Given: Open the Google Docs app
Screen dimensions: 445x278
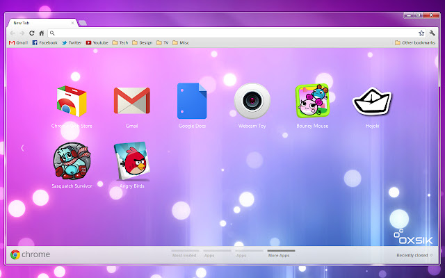Looking at the screenshot, I should 192,101.
